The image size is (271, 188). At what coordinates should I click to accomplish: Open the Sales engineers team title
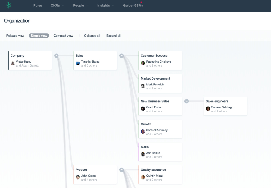click(x=217, y=101)
